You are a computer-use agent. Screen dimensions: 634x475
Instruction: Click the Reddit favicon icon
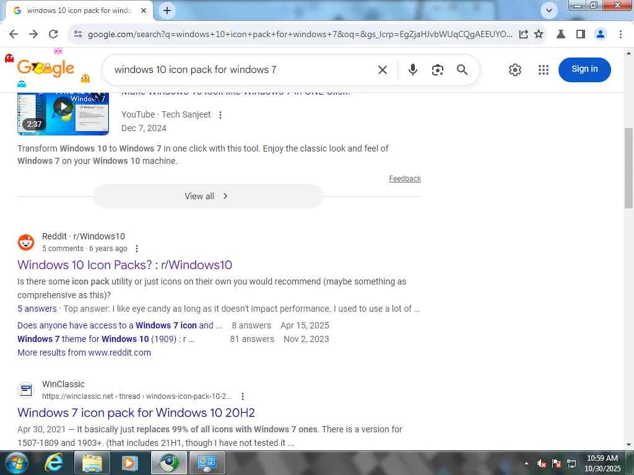(x=26, y=242)
